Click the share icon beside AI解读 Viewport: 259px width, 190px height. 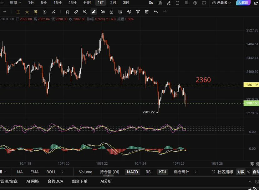pyautogui.click(x=256, y=3)
